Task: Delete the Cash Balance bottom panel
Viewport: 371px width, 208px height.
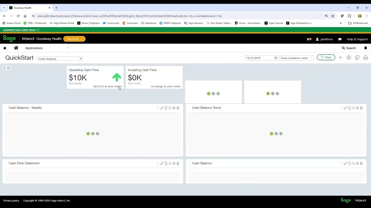Action: pyautogui.click(x=361, y=163)
